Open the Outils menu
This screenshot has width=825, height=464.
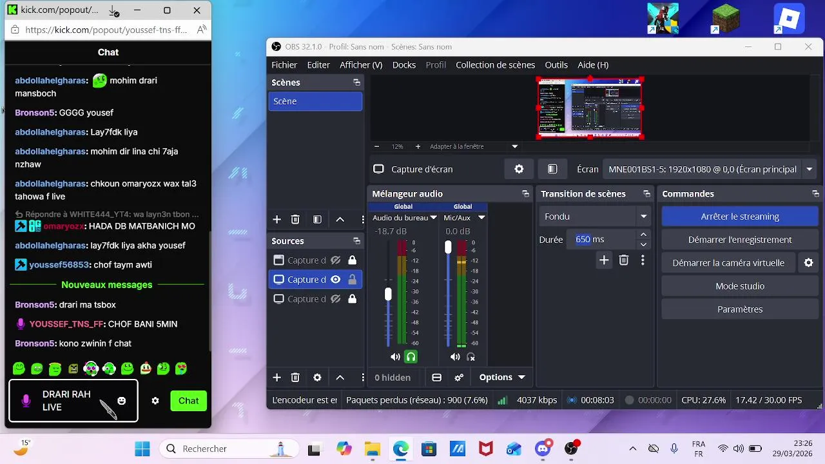pyautogui.click(x=556, y=65)
